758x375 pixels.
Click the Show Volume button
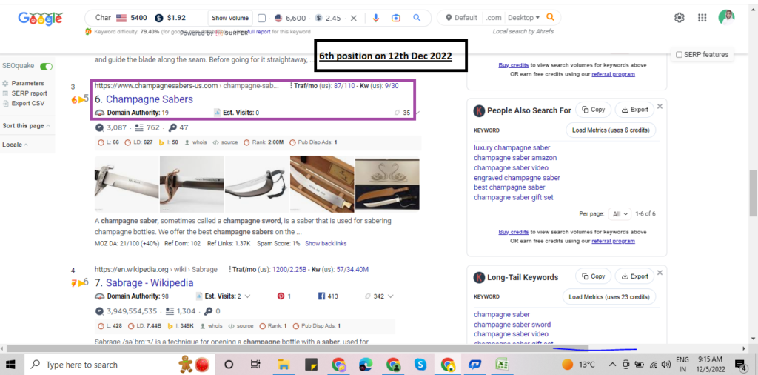(230, 19)
